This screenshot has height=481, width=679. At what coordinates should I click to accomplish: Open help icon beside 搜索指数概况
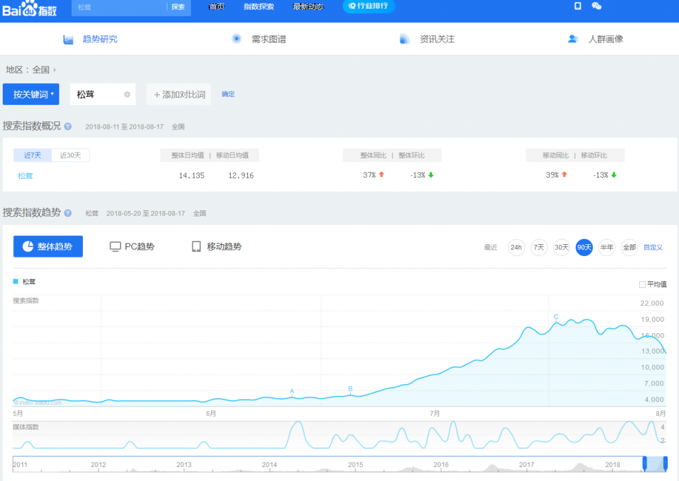[x=68, y=127]
